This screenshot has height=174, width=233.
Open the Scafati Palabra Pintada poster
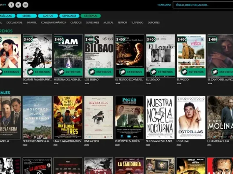(x=38, y=56)
